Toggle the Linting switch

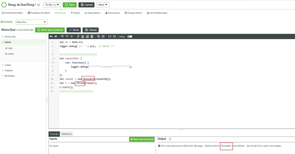pyautogui.click(x=130, y=36)
